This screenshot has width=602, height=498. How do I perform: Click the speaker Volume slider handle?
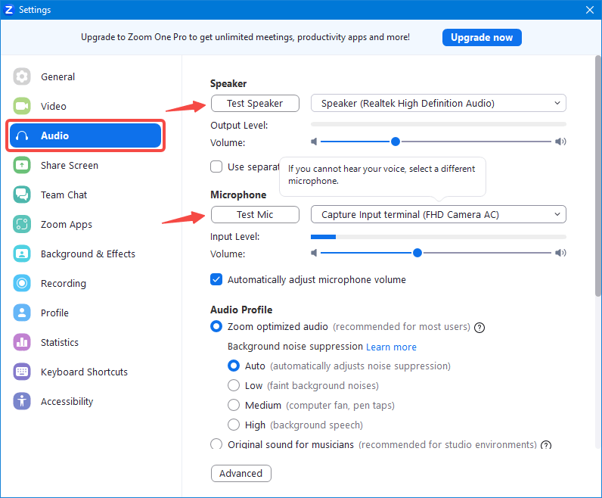pos(396,142)
